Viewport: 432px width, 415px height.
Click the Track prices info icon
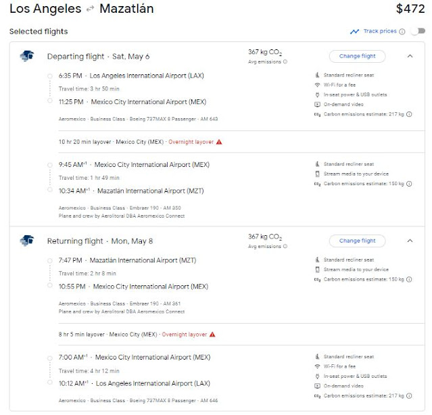click(x=402, y=31)
